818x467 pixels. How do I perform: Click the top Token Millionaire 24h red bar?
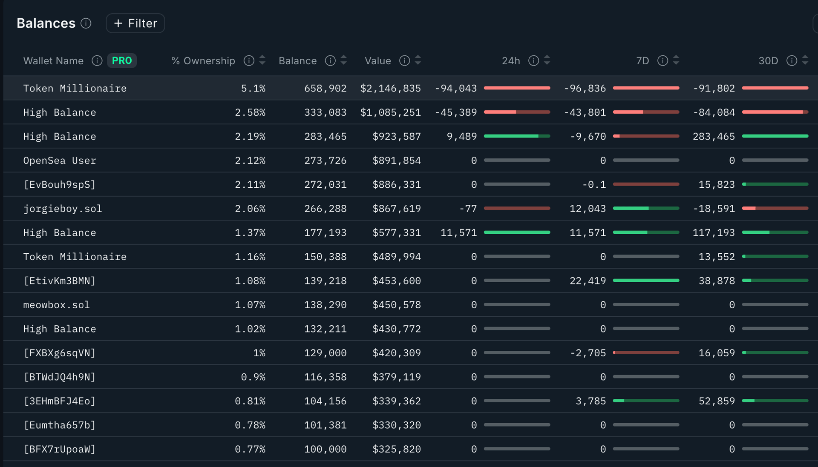click(517, 88)
